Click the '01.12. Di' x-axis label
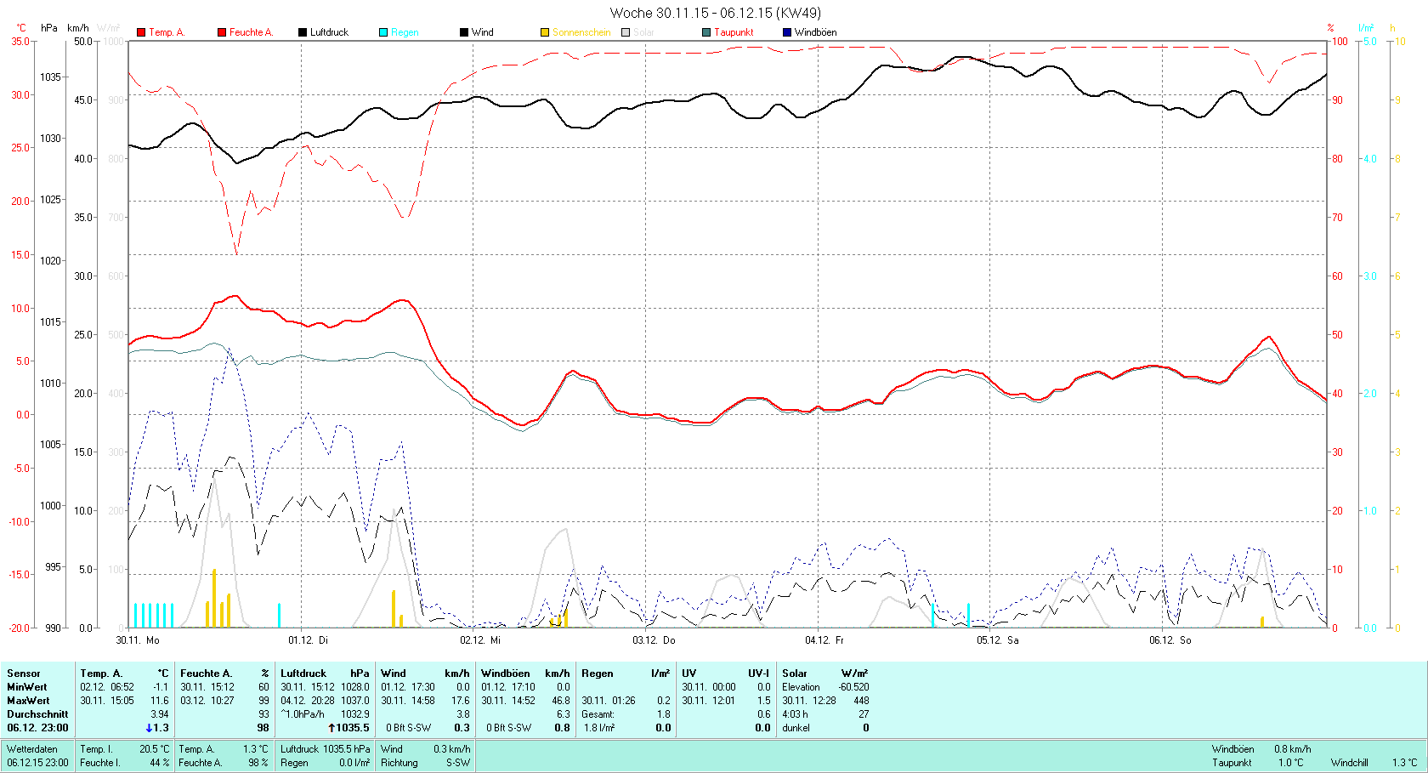 pyautogui.click(x=308, y=640)
